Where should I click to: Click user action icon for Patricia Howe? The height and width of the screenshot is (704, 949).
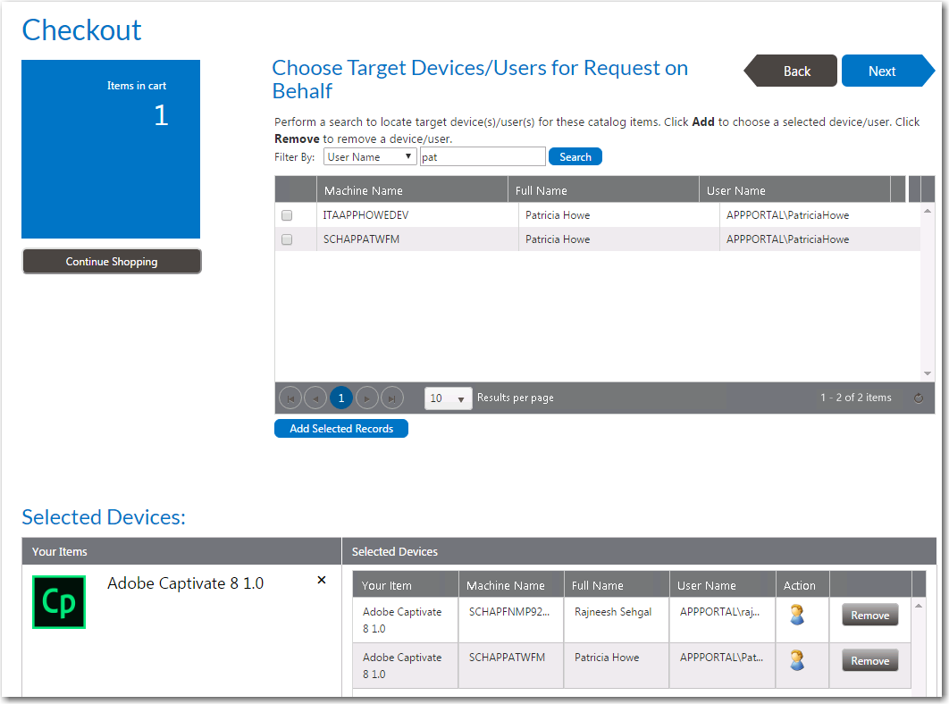click(797, 660)
